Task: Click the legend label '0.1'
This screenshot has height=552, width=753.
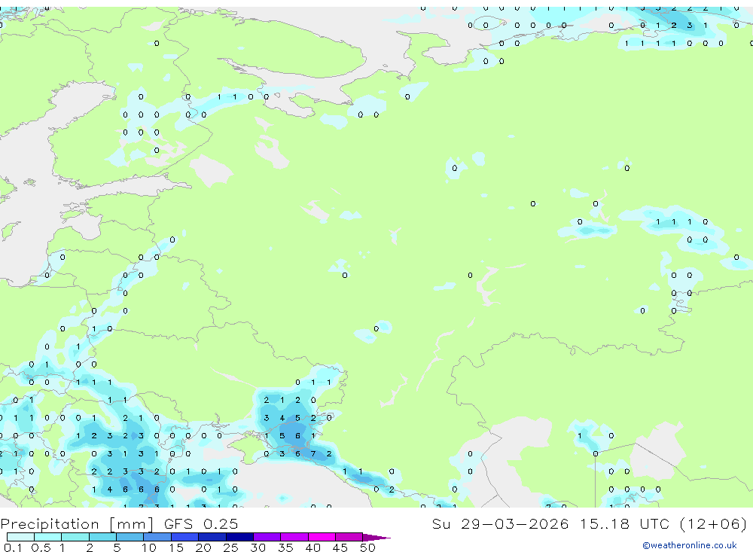Action: pos(13,547)
